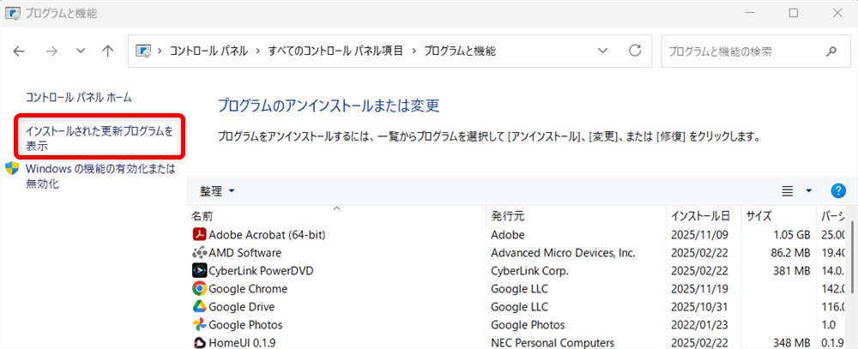Screen dimensions: 858x349
Task: Click the search magnifier icon
Action: click(831, 51)
